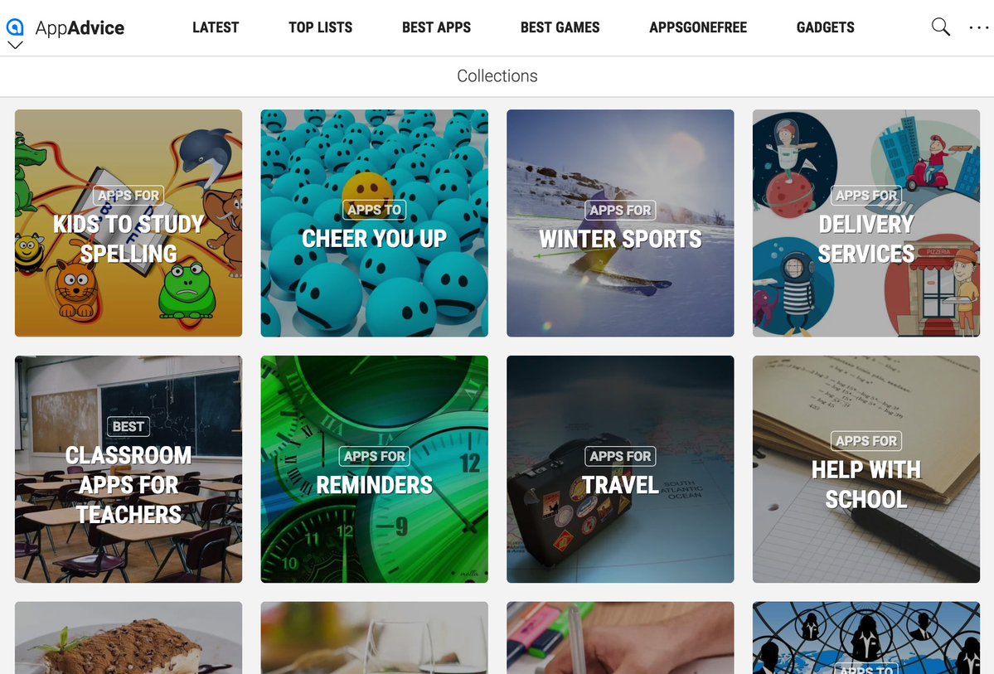Select the Reminders collection tile
The width and height of the screenshot is (994, 674).
pyautogui.click(x=375, y=469)
